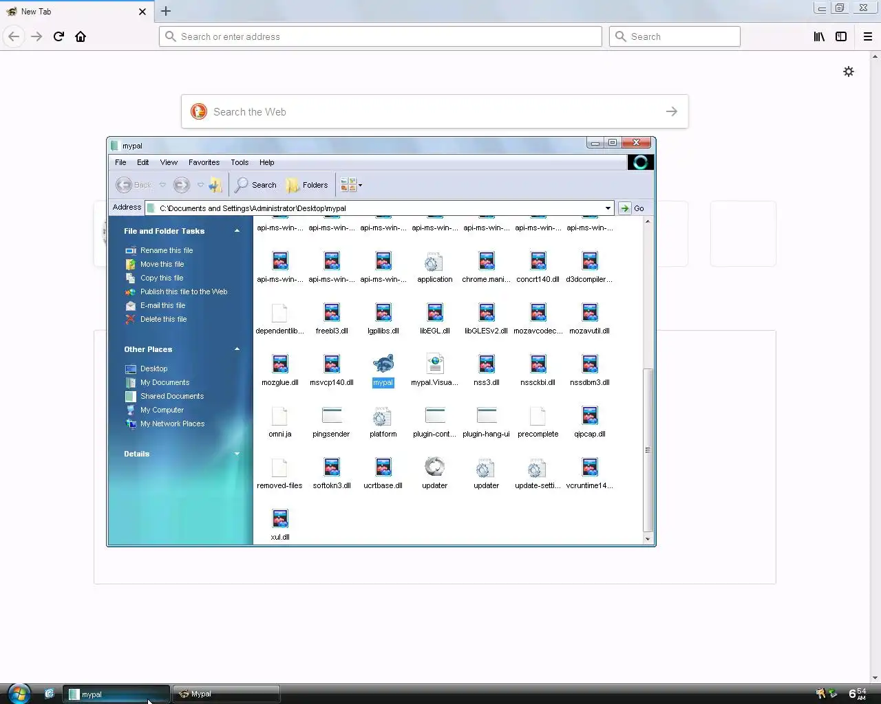Open the new tab customize gear icon
The height and width of the screenshot is (704, 881).
point(849,71)
